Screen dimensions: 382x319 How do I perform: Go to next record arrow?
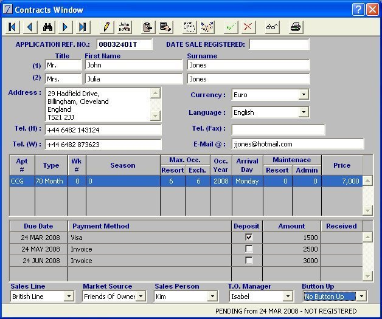click(x=65, y=27)
